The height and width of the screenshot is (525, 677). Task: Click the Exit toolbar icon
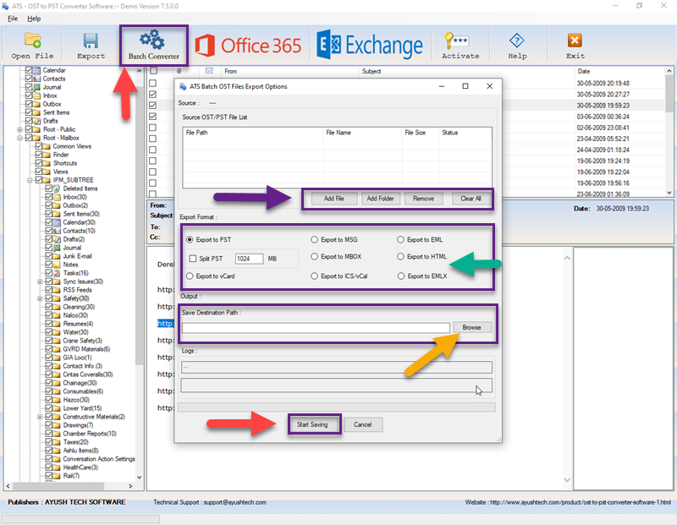(x=574, y=44)
